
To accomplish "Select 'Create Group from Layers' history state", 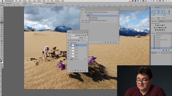I will (x=162, y=40).
